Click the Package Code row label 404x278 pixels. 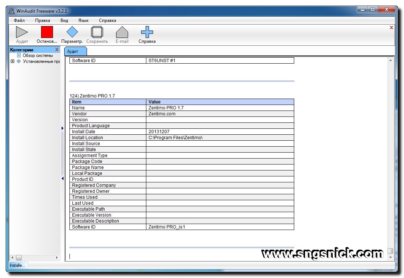[87, 162]
